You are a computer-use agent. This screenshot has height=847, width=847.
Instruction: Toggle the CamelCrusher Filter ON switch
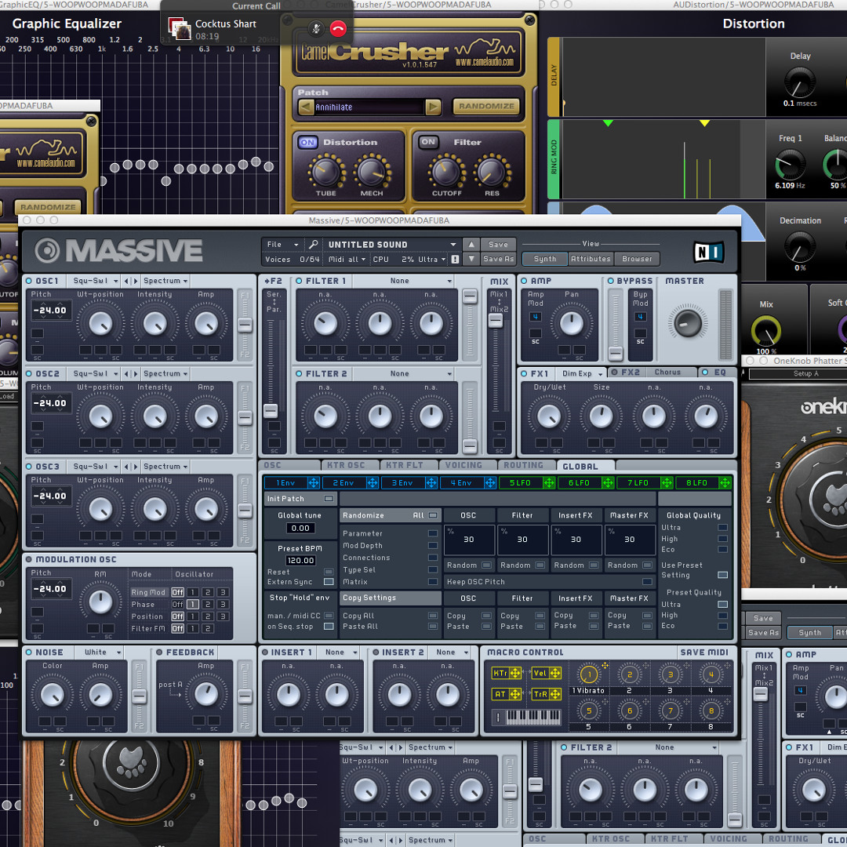pos(428,141)
